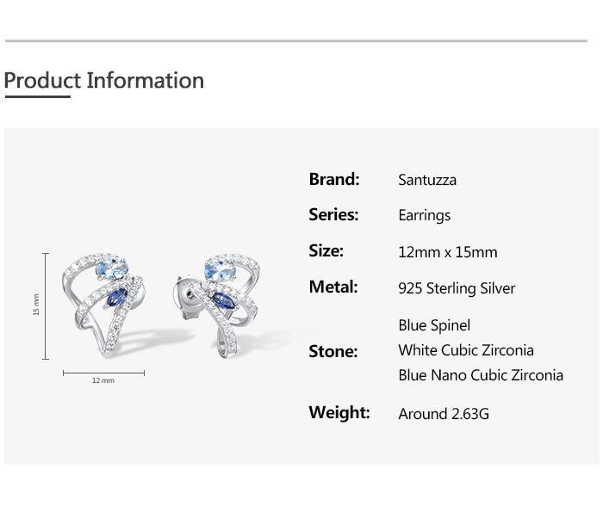This screenshot has height=506, width=603.
Task: Click the Stone: label
Action: click(x=333, y=351)
